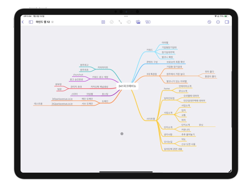252x188 pixels.
Task: Open the more options ellipsis menu
Action: pos(218,22)
